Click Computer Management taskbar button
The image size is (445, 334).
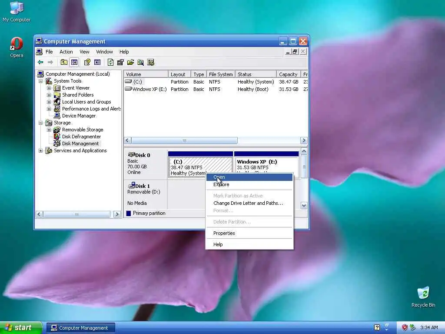coord(80,328)
